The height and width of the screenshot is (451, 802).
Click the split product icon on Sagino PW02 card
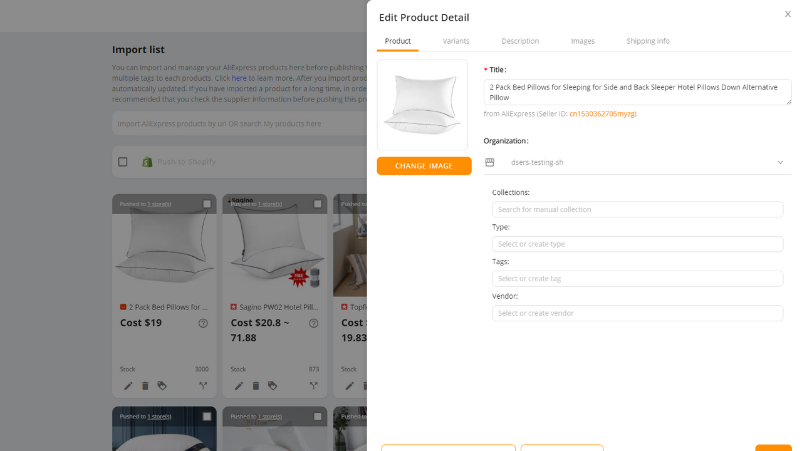(314, 386)
